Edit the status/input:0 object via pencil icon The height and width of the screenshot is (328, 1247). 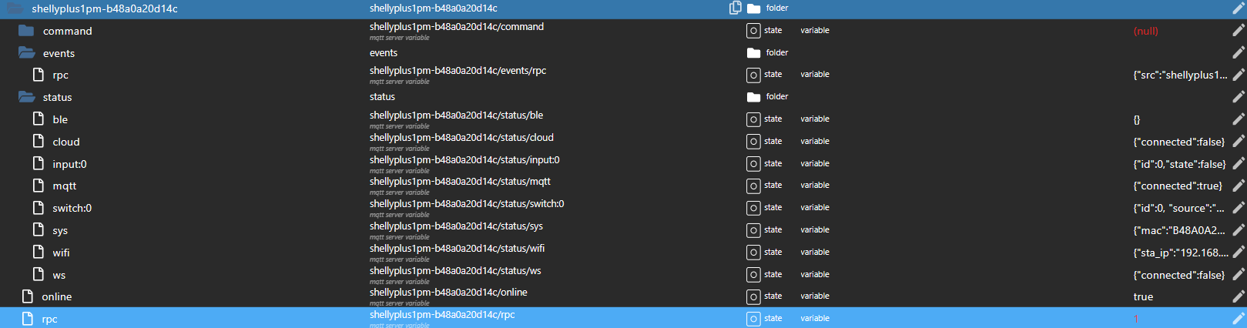point(1239,164)
